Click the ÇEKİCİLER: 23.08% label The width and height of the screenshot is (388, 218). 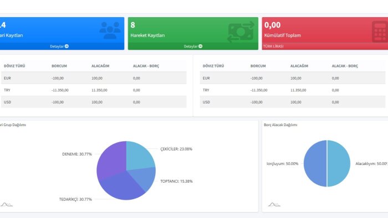(x=176, y=149)
